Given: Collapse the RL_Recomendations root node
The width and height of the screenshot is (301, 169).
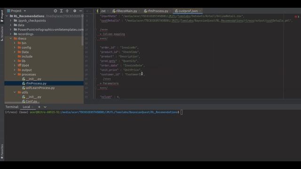Looking at the screenshot, I should coord(7,16).
